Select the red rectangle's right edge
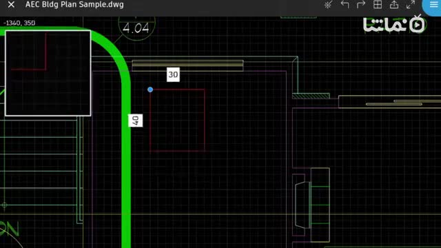This screenshot has height=248, width=441. click(x=205, y=121)
